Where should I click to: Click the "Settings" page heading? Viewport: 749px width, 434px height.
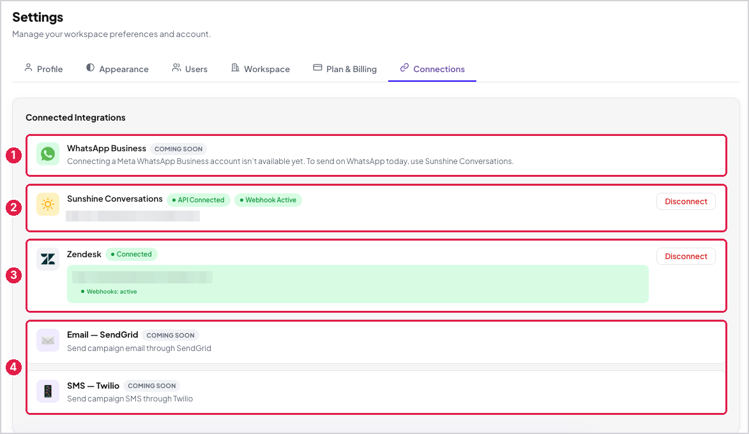(38, 17)
